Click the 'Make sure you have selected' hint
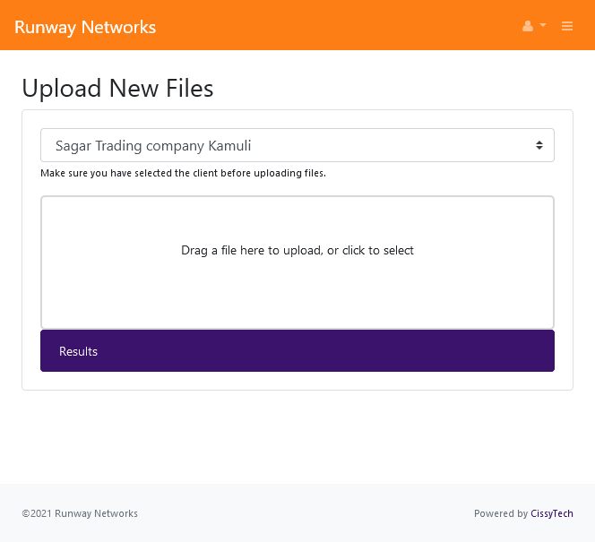Image resolution: width=595 pixels, height=542 pixels. [183, 173]
